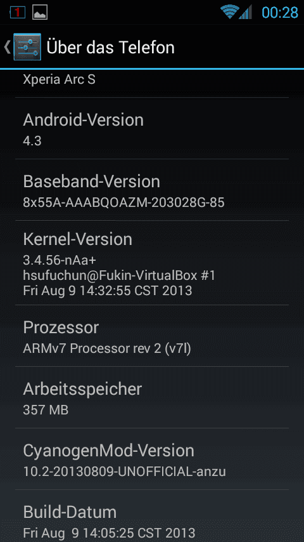Tap the picture notification icon in status bar

pyautogui.click(x=40, y=13)
